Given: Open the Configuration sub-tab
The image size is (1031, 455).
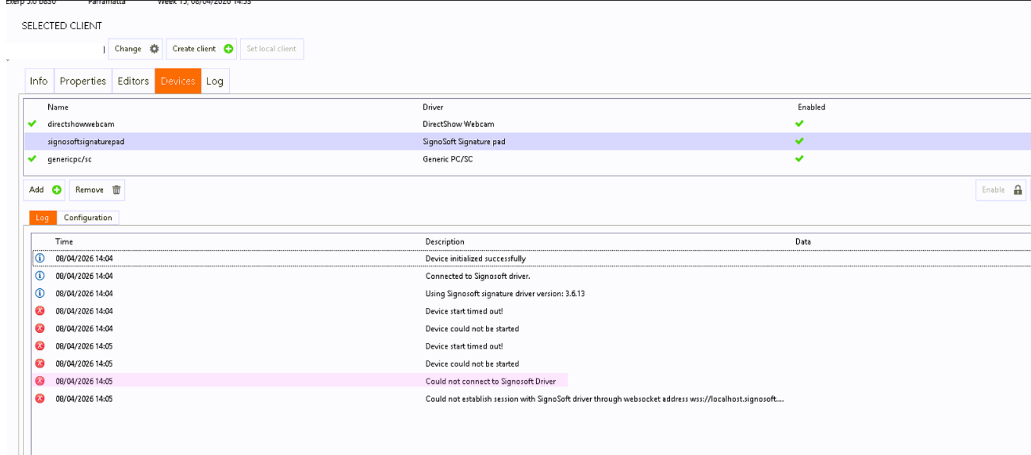Looking at the screenshot, I should coord(88,217).
